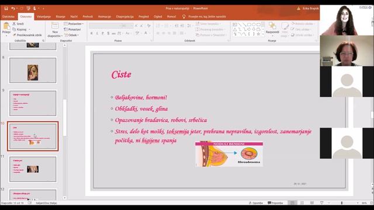Viewport: 374px width, 210px height.
Task: Open Smer besedila text direction dropdown
Action: (208, 24)
